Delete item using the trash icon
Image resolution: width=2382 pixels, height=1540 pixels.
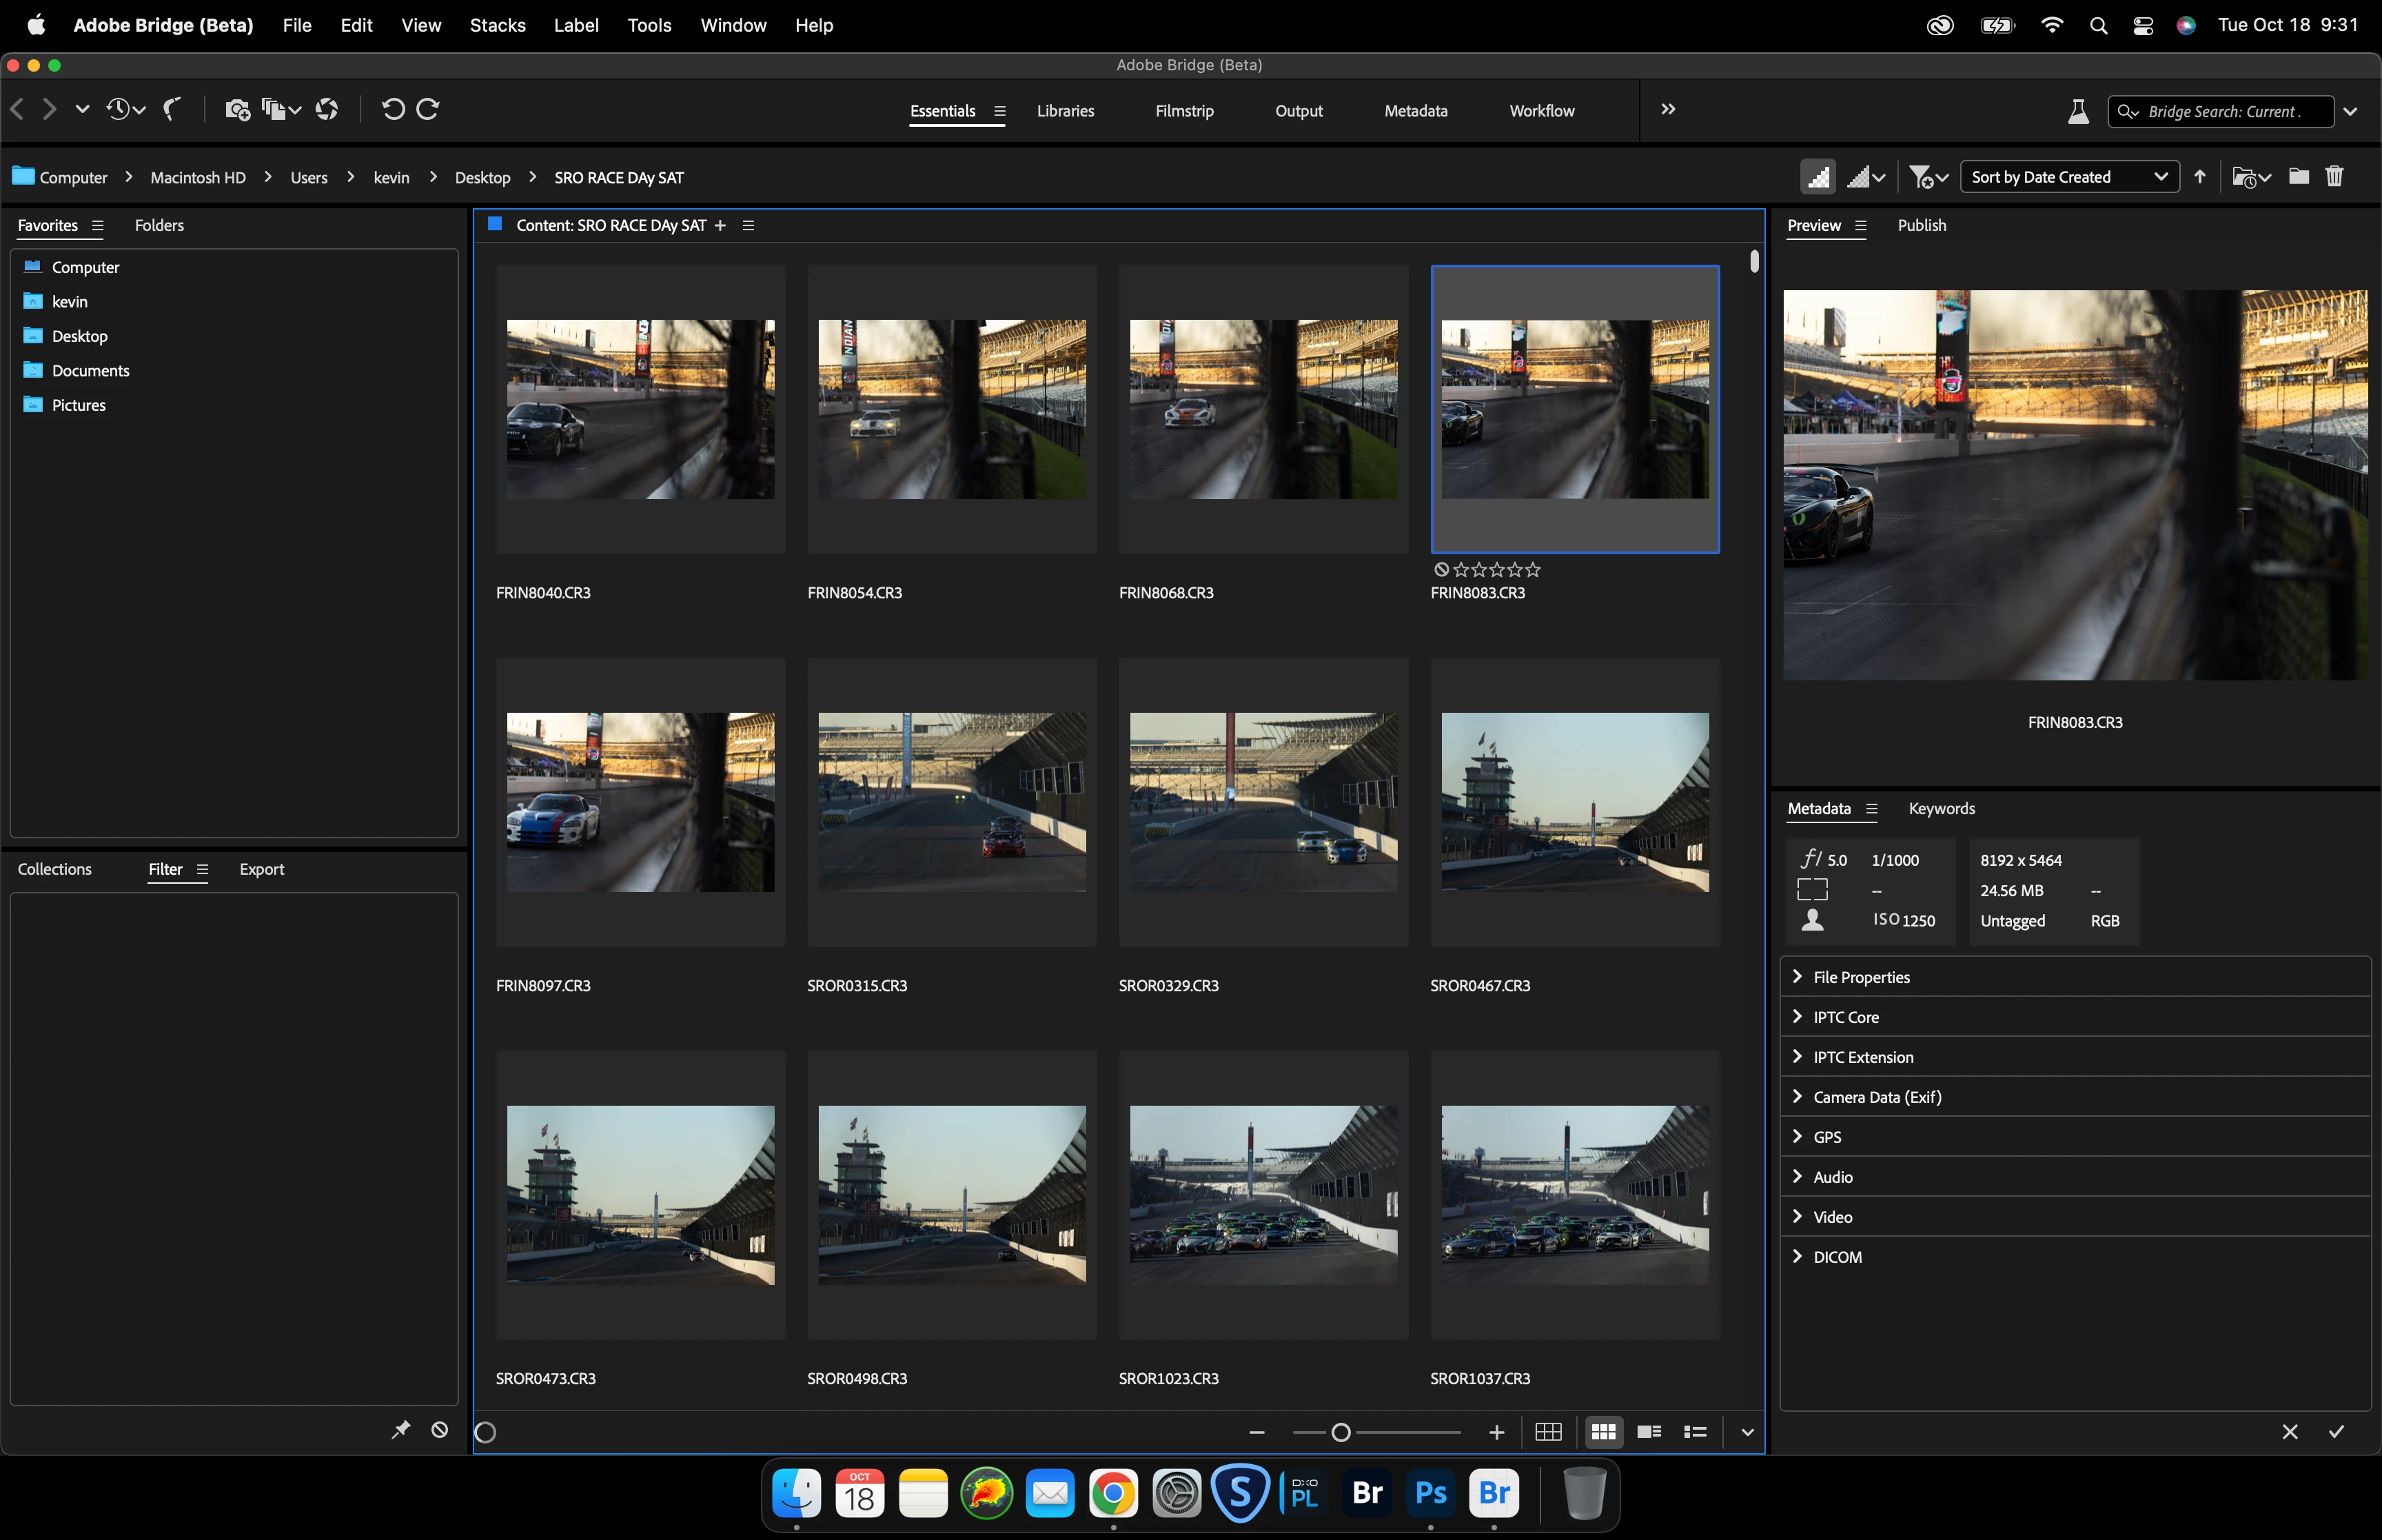pyautogui.click(x=2334, y=177)
